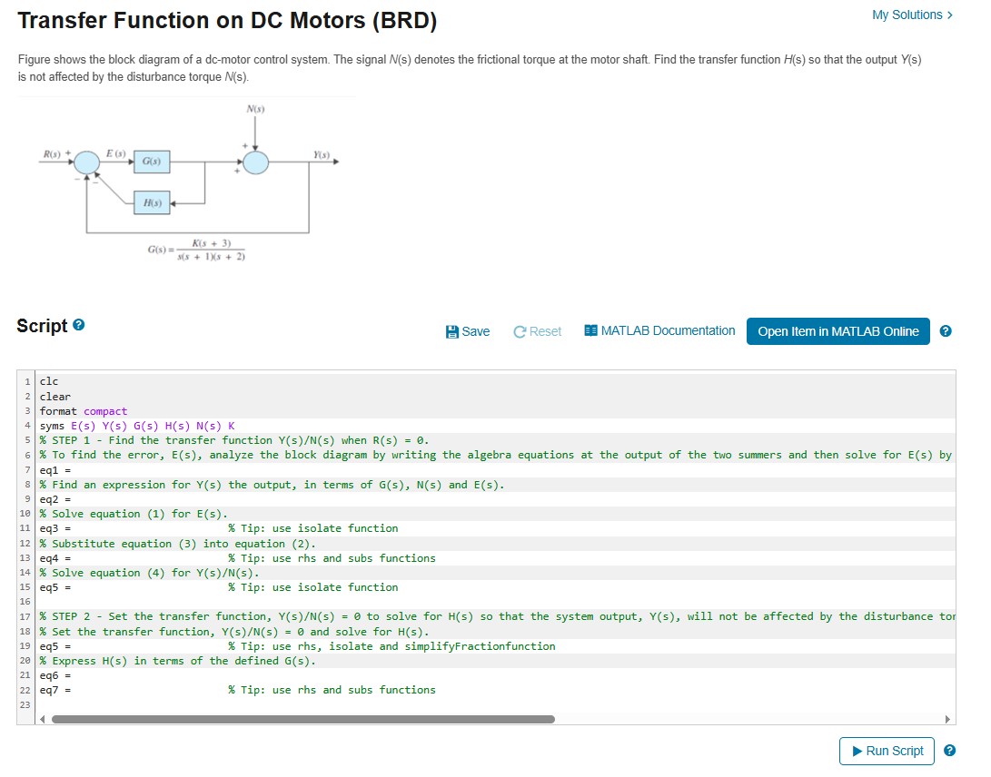The height and width of the screenshot is (777, 991).
Task: Click the Save floppy disk icon
Action: coord(451,331)
